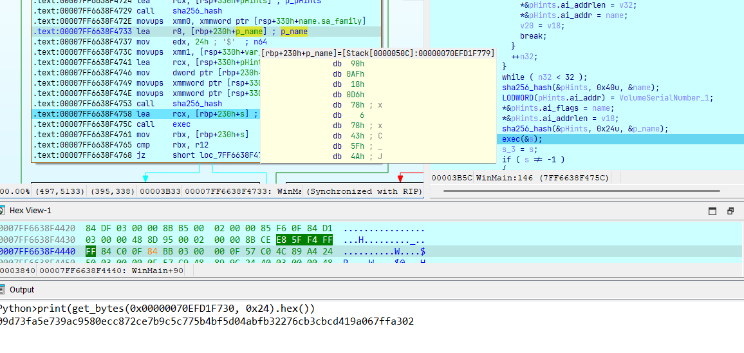The height and width of the screenshot is (353, 744).
Task: Float the Hex View-1 panel
Action: point(730,211)
